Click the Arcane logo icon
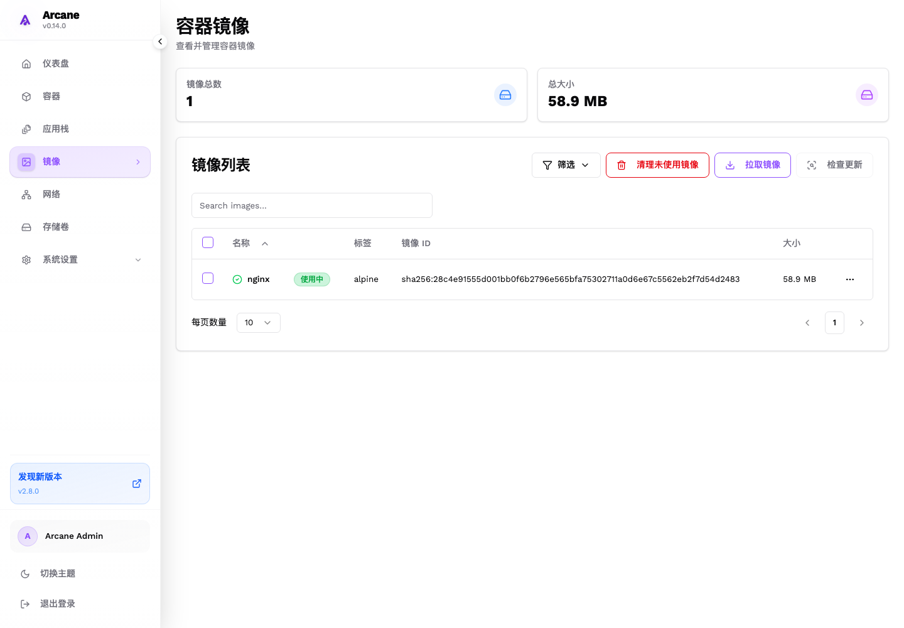This screenshot has height=628, width=904. tap(25, 20)
